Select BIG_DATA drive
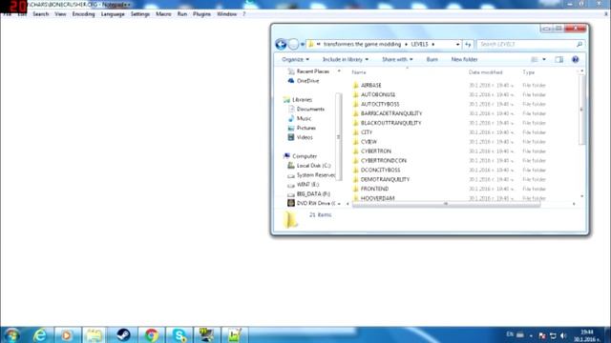The width and height of the screenshot is (611, 343). (x=308, y=194)
